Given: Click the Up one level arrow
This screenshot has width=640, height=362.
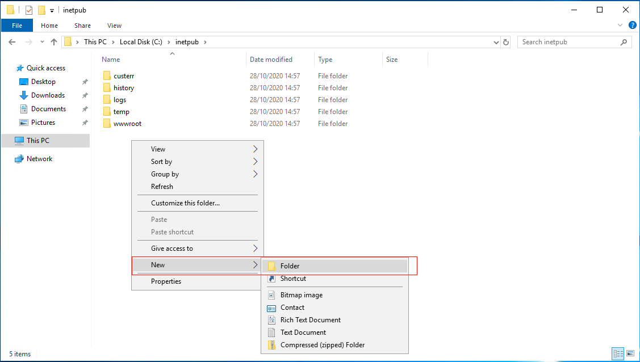Looking at the screenshot, I should pyautogui.click(x=54, y=42).
